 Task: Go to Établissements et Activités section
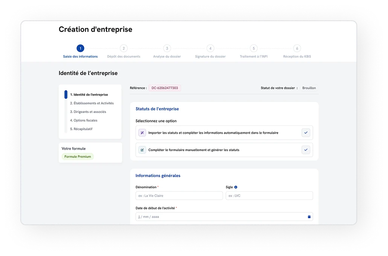tap(92, 103)
